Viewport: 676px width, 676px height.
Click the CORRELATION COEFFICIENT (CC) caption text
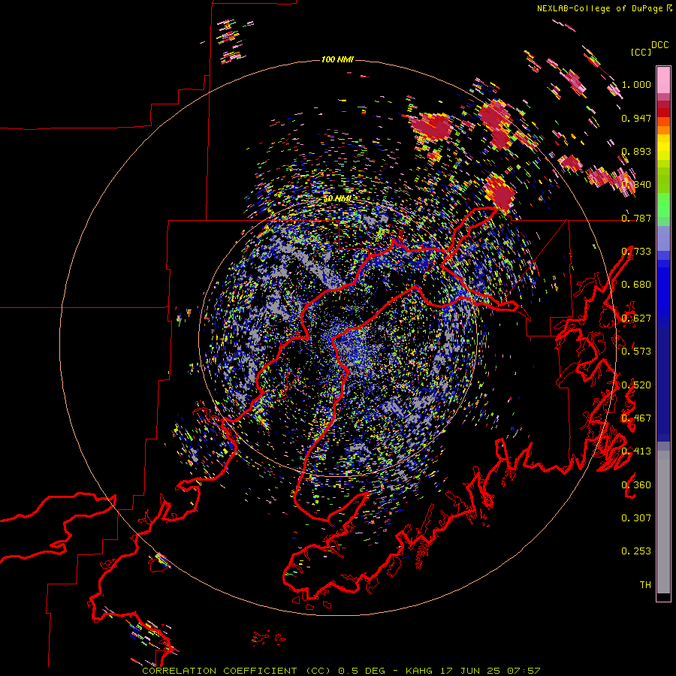click(237, 671)
